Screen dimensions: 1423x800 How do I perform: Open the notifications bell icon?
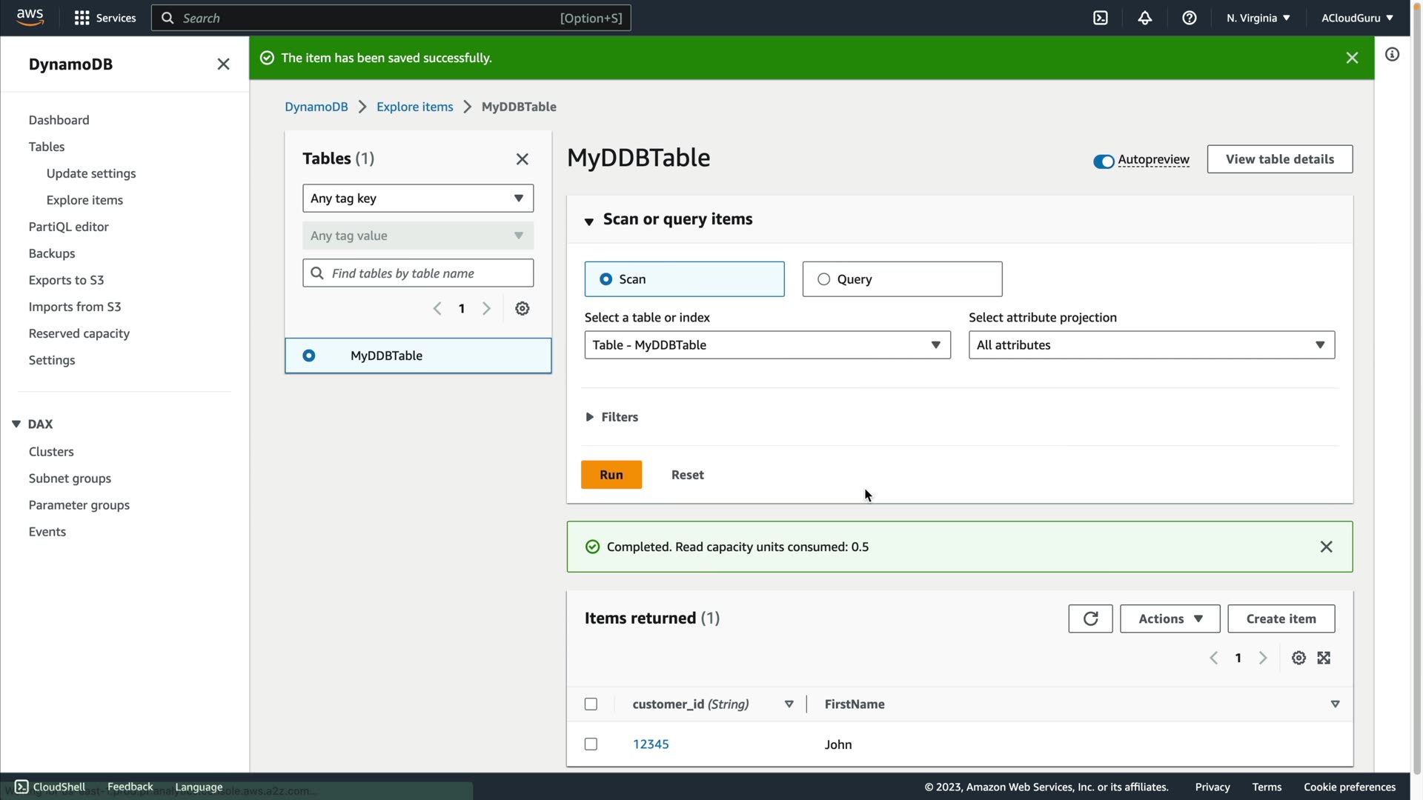1145,18
